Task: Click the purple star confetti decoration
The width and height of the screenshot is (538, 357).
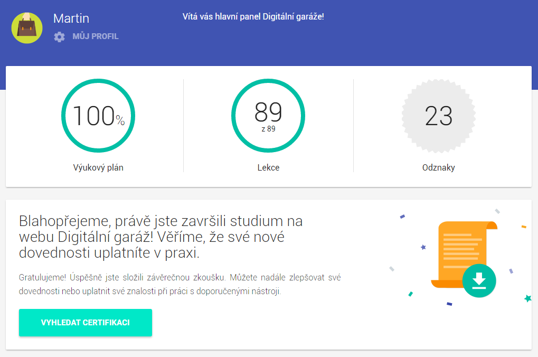Action: (x=423, y=247)
